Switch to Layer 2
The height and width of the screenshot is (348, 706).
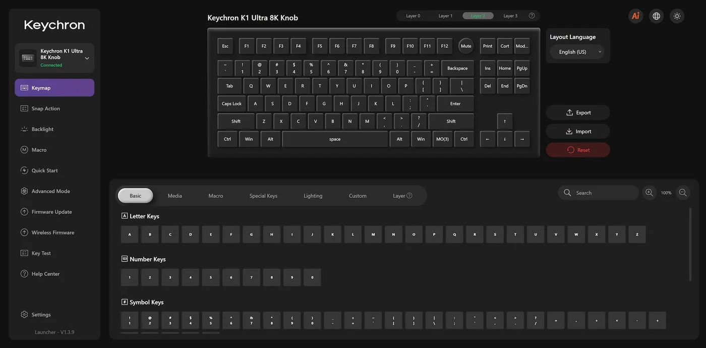point(478,16)
